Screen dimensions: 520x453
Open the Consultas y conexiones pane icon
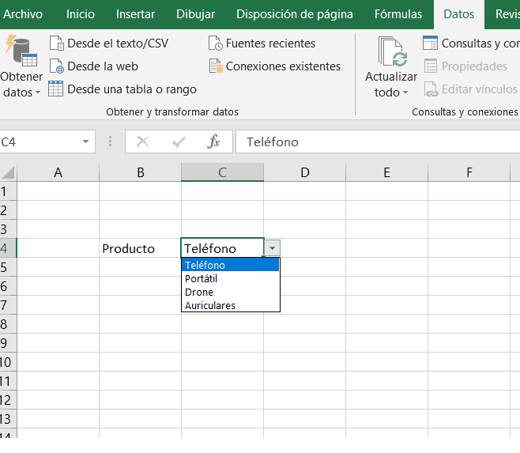[x=430, y=43]
